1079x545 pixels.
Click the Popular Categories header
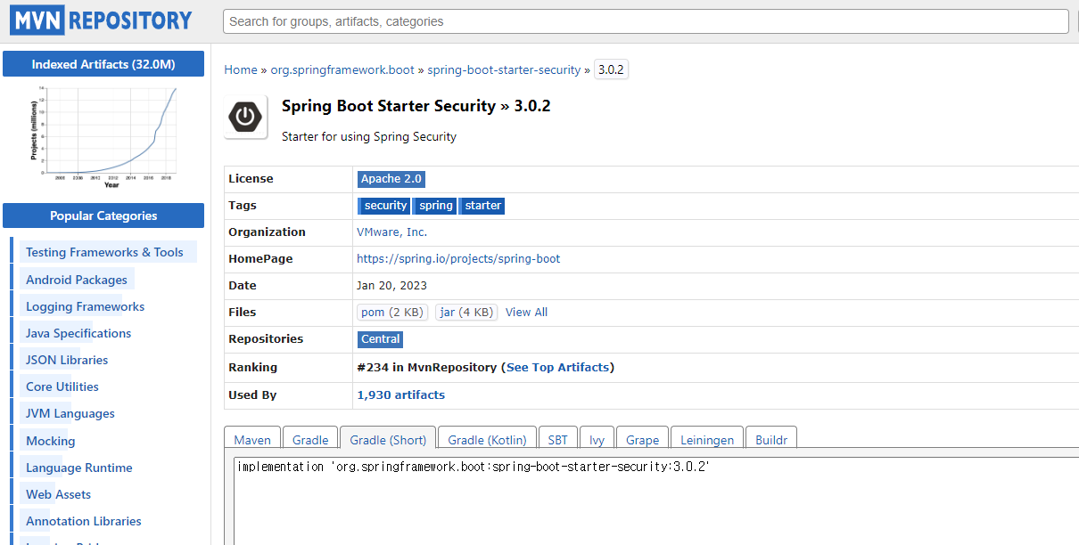103,216
